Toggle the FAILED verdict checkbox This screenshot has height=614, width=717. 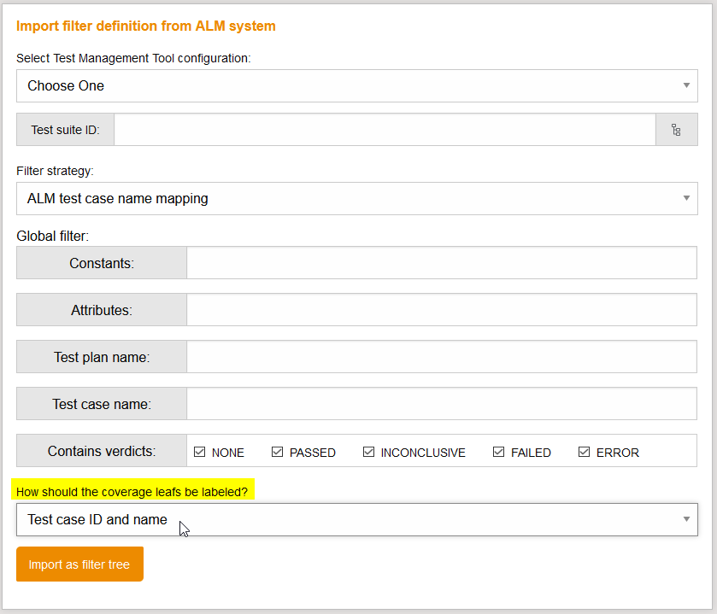point(498,452)
